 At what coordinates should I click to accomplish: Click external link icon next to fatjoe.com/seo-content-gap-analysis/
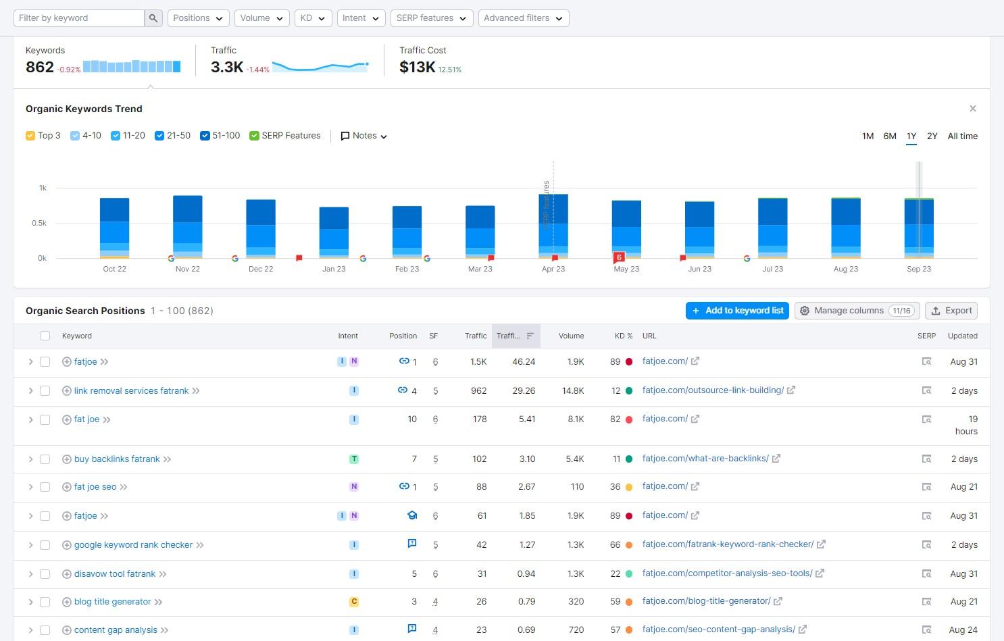pyautogui.click(x=803, y=629)
